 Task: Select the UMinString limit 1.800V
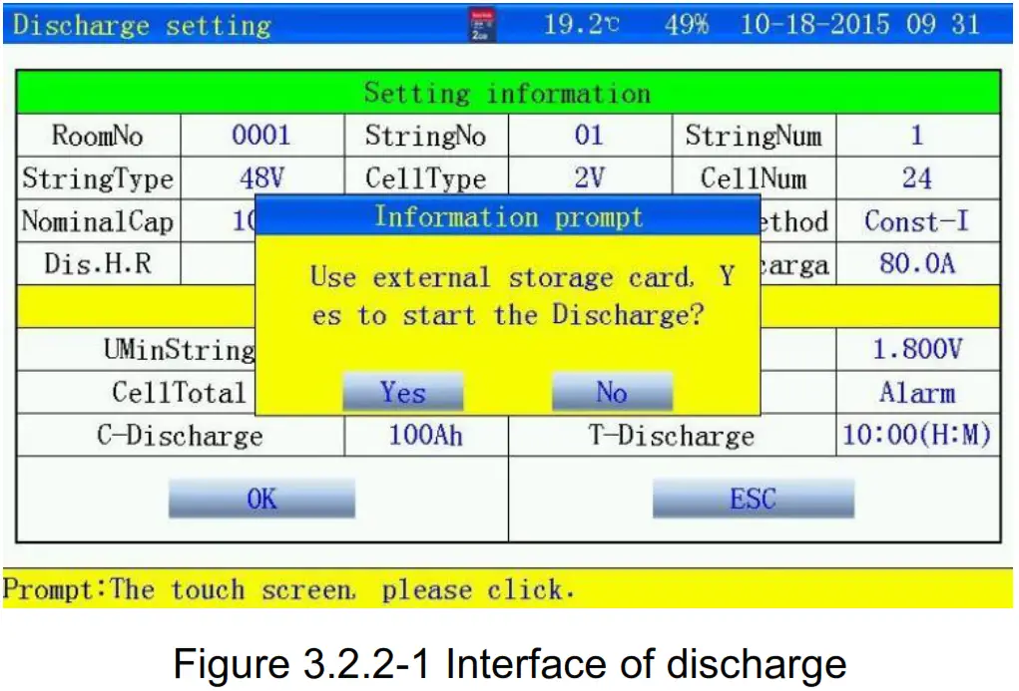(918, 349)
